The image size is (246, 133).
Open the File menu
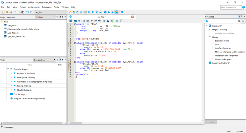3,7
